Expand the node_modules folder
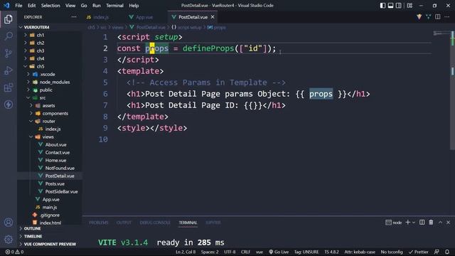This screenshot has height=256, width=455. (55, 82)
